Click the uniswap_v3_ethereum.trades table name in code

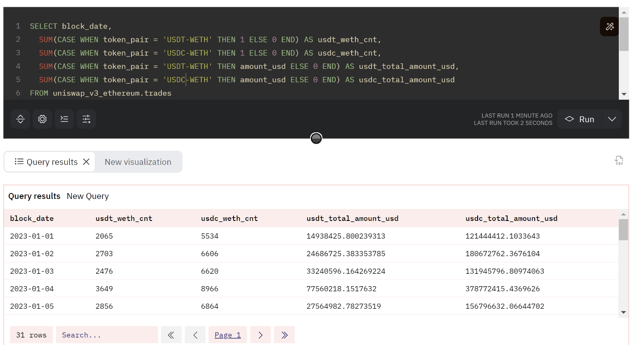(112, 93)
